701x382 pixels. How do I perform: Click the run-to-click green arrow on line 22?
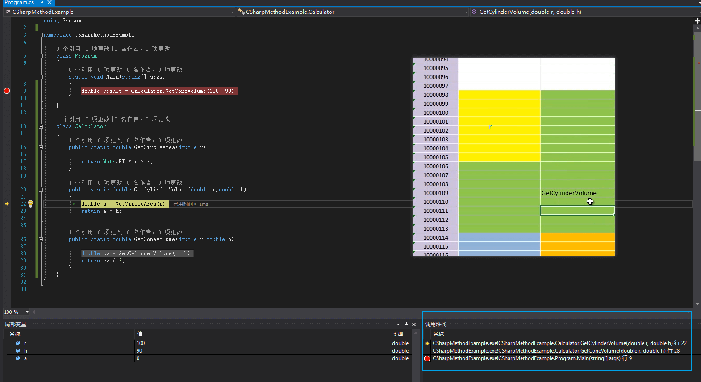tap(75, 204)
